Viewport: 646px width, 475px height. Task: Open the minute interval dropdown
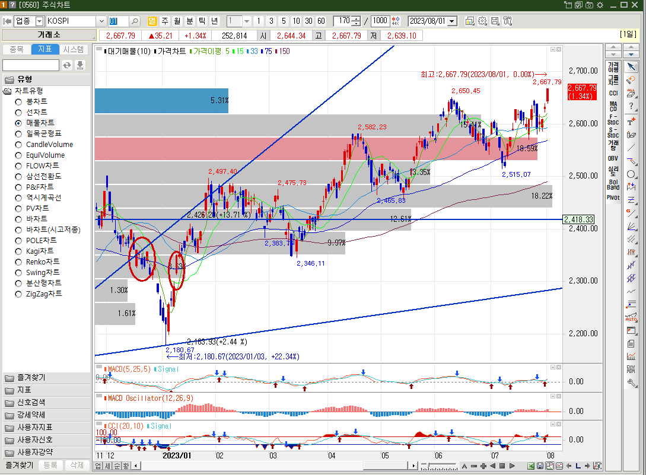point(246,21)
